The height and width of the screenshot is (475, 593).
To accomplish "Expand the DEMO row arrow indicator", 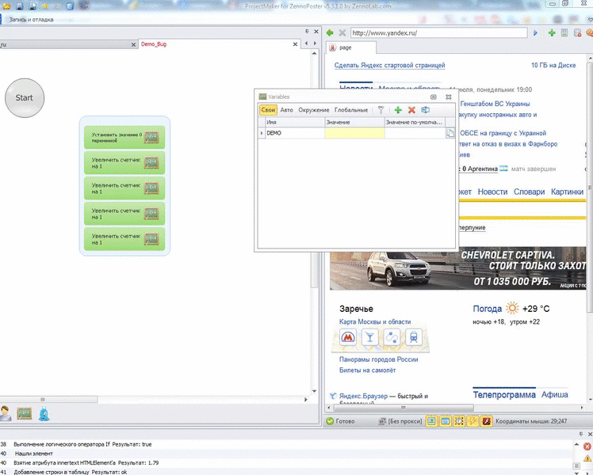I will 262,133.
